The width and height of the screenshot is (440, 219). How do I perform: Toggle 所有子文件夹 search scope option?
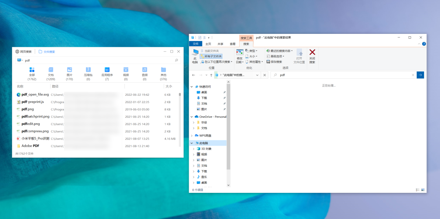[x=211, y=56]
